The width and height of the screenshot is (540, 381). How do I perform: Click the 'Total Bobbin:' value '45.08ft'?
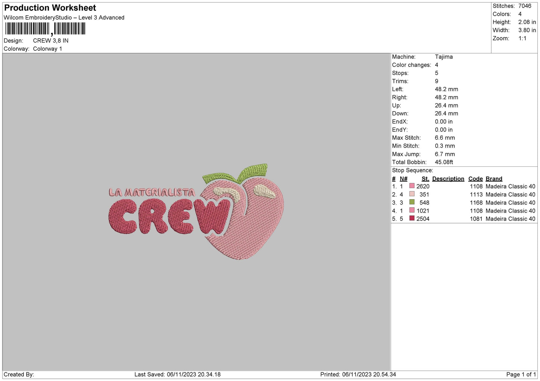click(x=444, y=162)
